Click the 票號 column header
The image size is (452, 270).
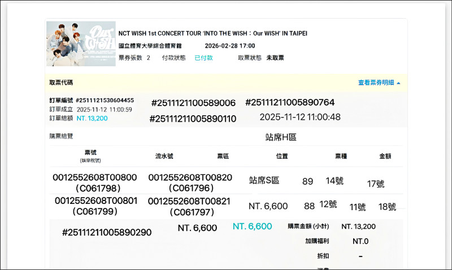[90, 154]
